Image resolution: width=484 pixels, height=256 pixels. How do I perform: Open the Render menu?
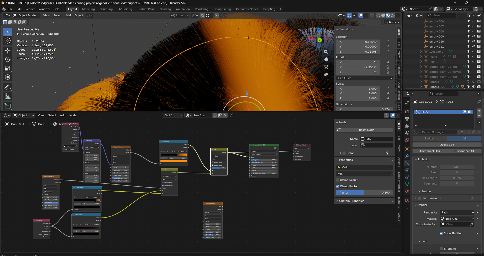pos(30,9)
